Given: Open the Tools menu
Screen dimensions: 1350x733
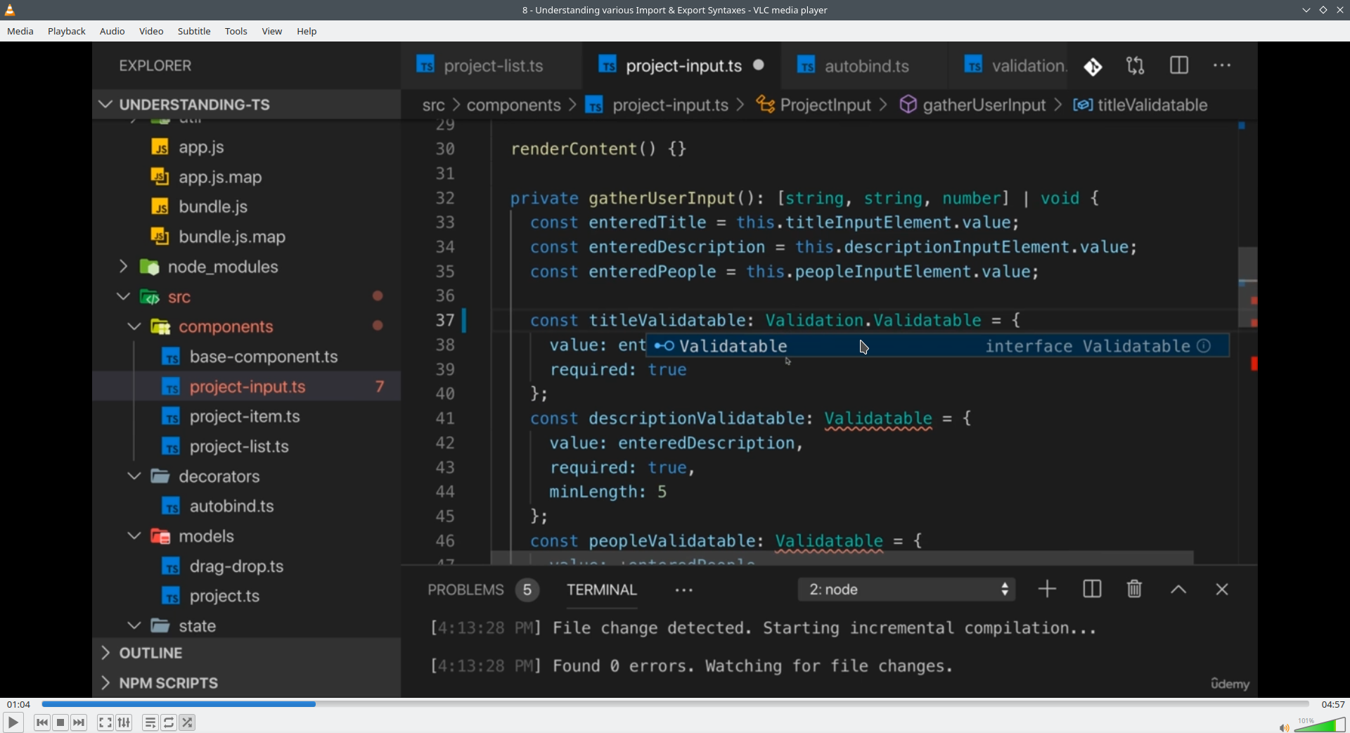Looking at the screenshot, I should click(236, 31).
